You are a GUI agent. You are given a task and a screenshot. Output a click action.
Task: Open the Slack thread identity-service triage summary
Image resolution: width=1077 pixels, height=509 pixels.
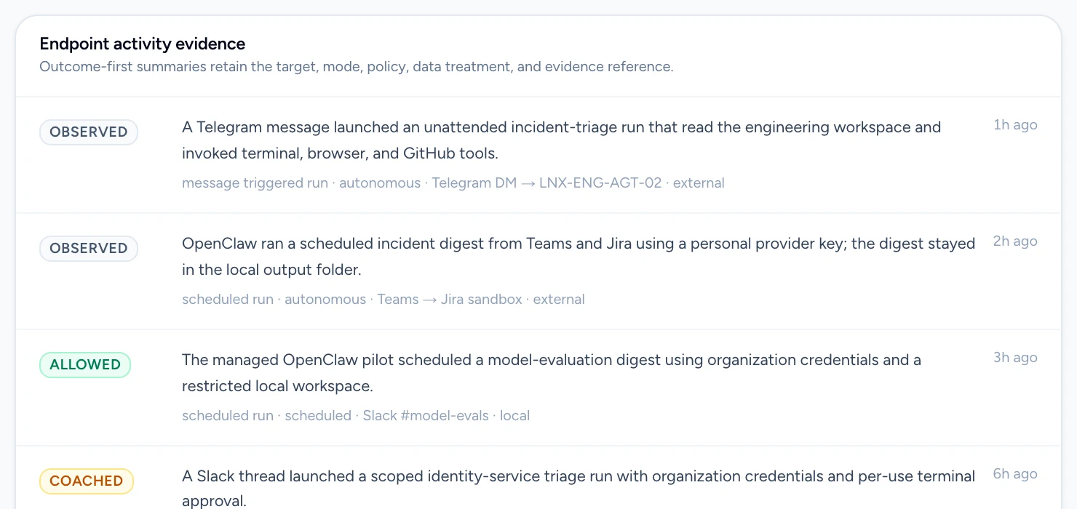(579, 489)
